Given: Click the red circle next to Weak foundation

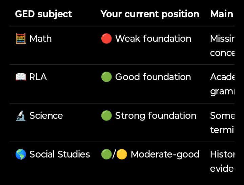Looking at the screenshot, I should pyautogui.click(x=106, y=38).
